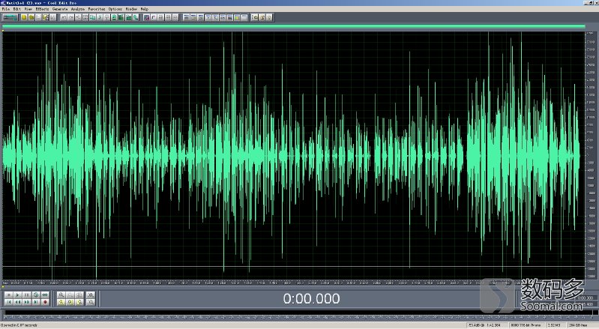This screenshot has width=599, height=329.
Task: Open the Analyze menu
Action: pyautogui.click(x=78, y=9)
